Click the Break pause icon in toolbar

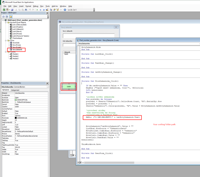40,10
